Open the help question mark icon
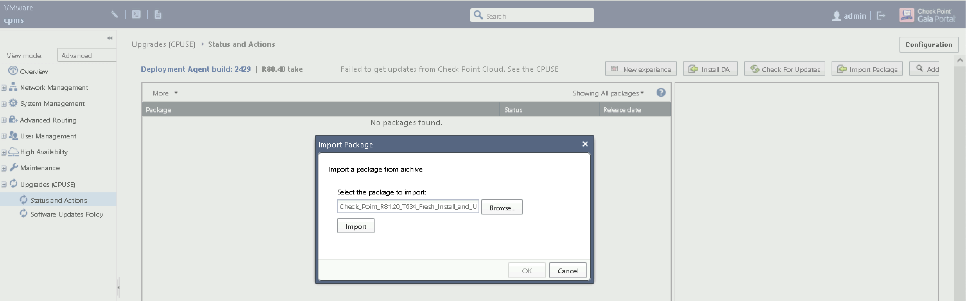The height and width of the screenshot is (301, 966). pos(661,92)
